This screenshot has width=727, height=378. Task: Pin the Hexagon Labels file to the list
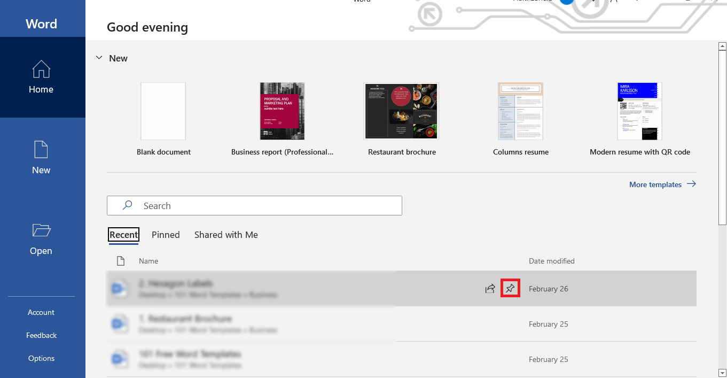pyautogui.click(x=510, y=289)
